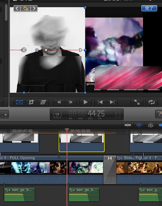
Task: Click bottom-right blue transform handle
Action: 85,93
